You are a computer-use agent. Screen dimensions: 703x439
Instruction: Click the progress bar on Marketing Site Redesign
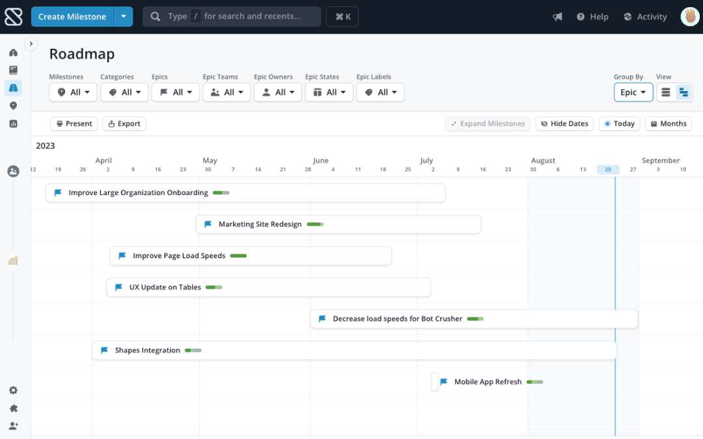tap(315, 224)
